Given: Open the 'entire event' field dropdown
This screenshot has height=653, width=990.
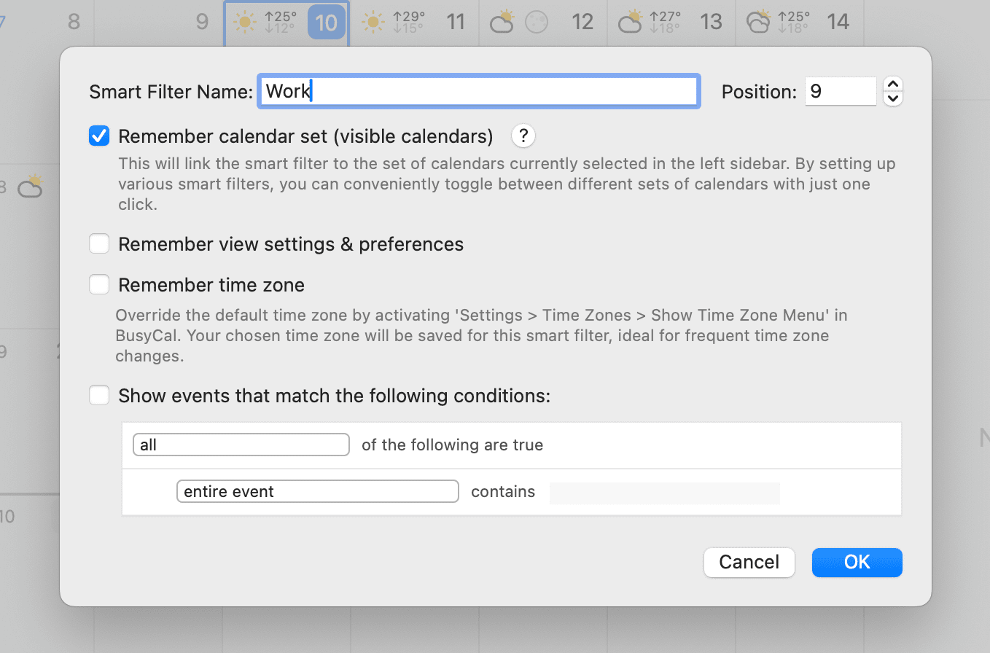Looking at the screenshot, I should coord(317,490).
